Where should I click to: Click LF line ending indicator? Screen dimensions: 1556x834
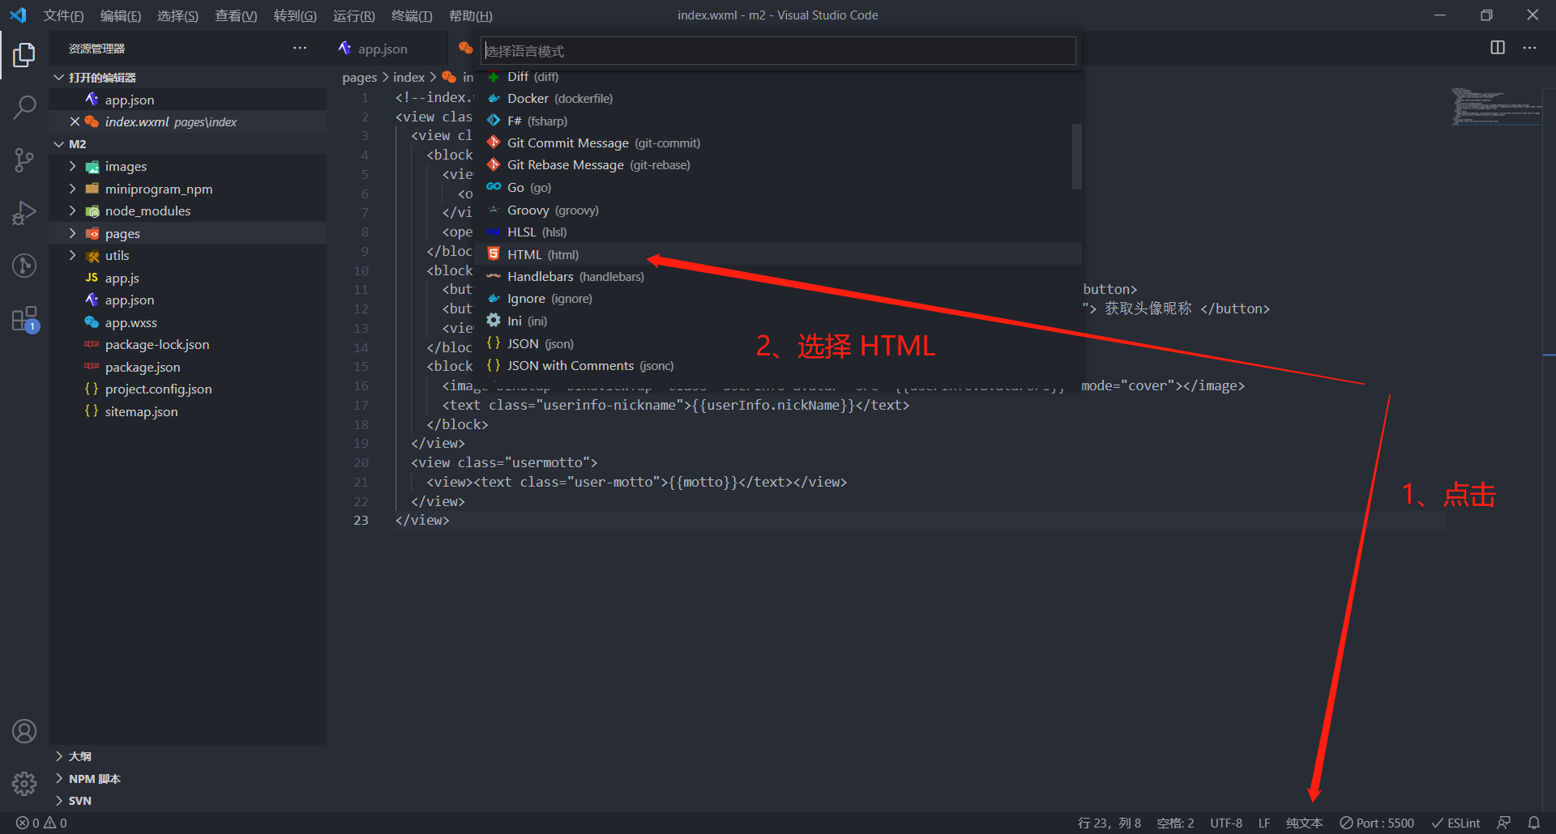tap(1264, 823)
